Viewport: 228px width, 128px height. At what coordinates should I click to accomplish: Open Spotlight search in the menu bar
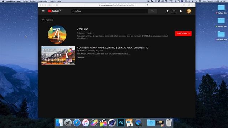(x=175, y=1)
